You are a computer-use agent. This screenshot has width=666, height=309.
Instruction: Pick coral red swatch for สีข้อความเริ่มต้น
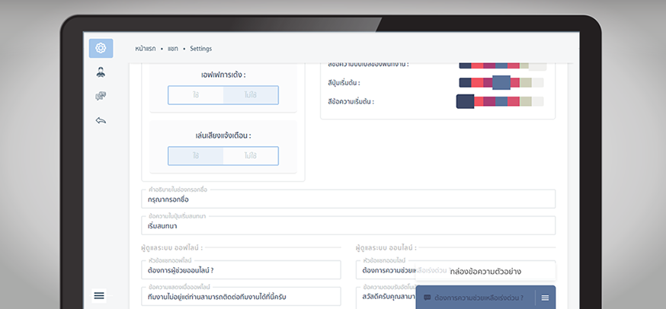[x=479, y=101]
